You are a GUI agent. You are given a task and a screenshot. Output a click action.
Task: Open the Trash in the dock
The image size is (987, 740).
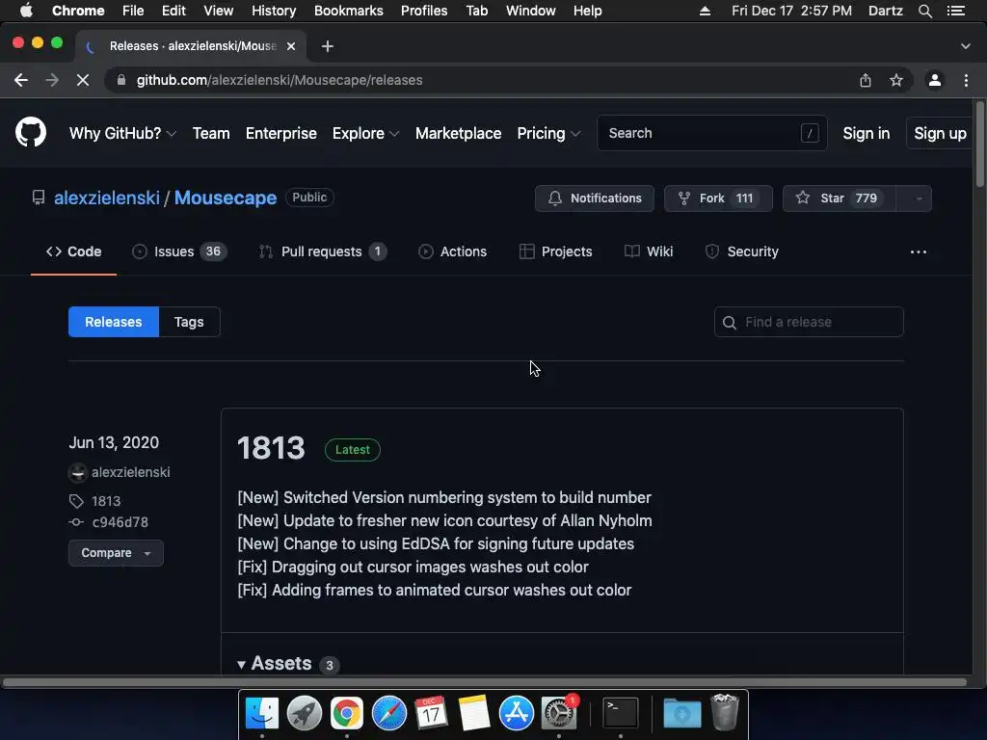coord(725,712)
